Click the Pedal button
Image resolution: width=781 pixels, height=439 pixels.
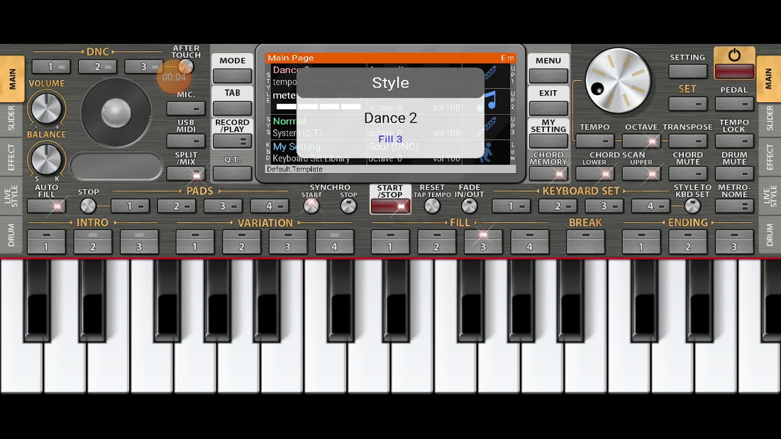(734, 104)
